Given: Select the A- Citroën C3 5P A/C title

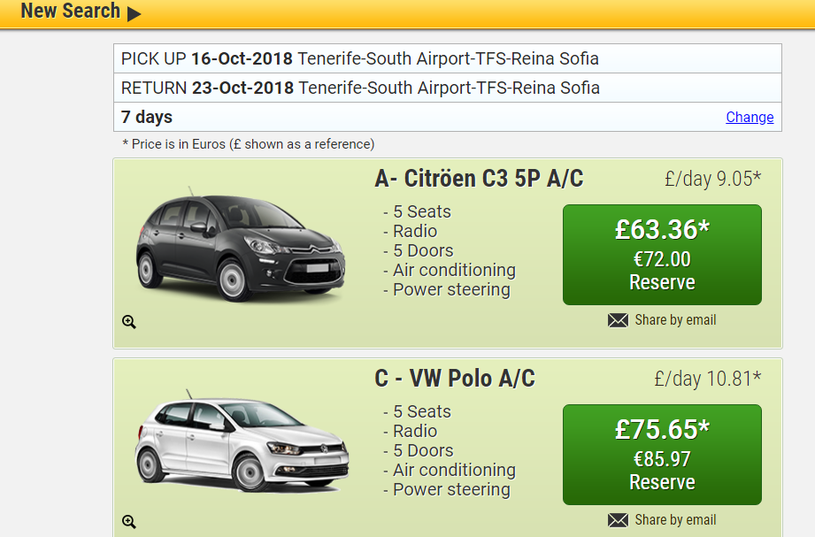Looking at the screenshot, I should coord(479,179).
